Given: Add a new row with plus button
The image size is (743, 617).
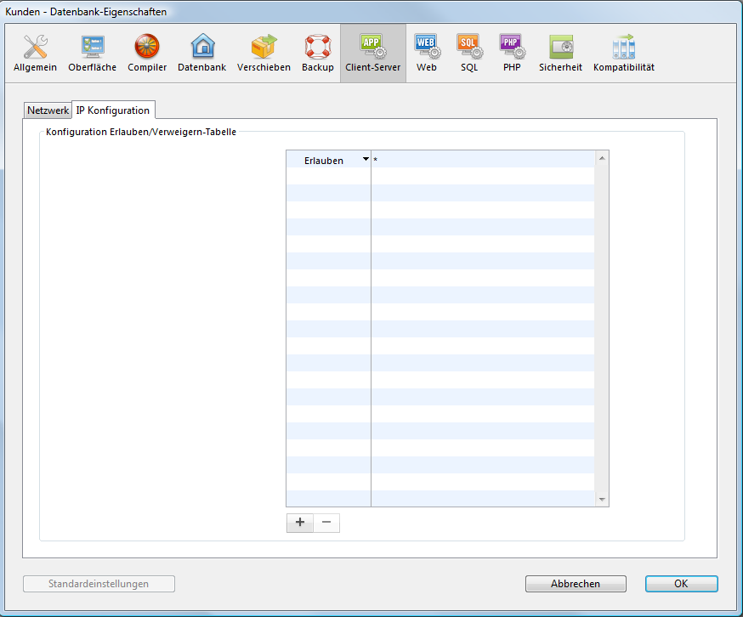Looking at the screenshot, I should pyautogui.click(x=299, y=523).
